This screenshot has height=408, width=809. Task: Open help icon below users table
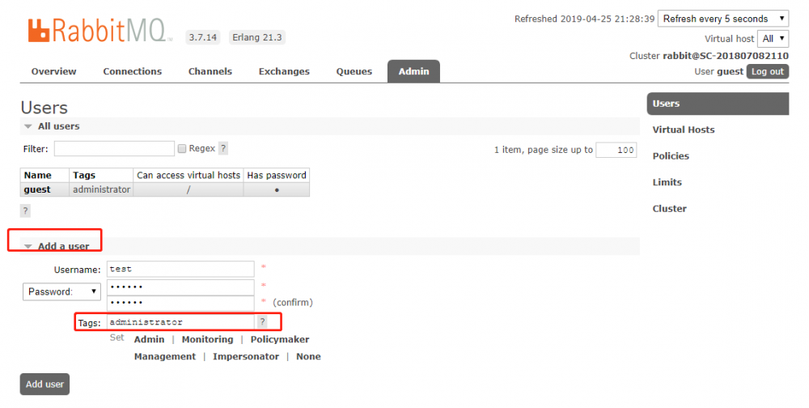25,210
